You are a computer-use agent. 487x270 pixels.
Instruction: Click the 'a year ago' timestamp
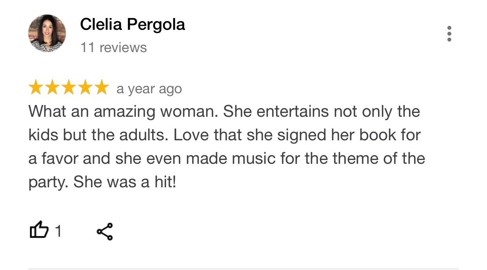click(x=149, y=89)
